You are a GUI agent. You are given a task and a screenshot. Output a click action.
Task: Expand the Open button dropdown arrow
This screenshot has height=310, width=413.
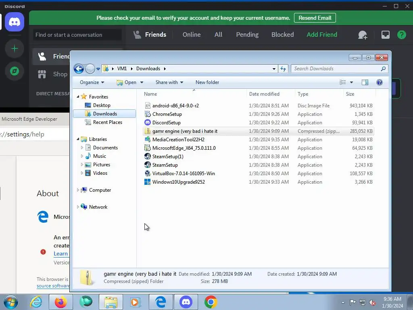tap(142, 82)
